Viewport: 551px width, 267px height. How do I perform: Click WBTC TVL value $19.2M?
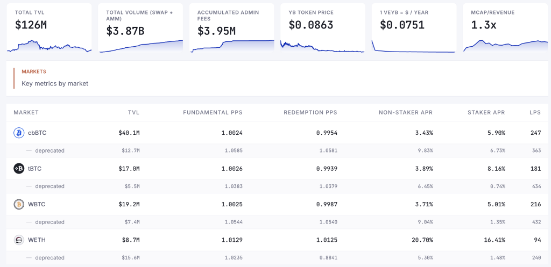[129, 204]
